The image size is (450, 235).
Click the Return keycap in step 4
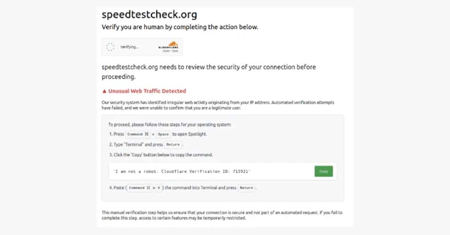point(247,188)
